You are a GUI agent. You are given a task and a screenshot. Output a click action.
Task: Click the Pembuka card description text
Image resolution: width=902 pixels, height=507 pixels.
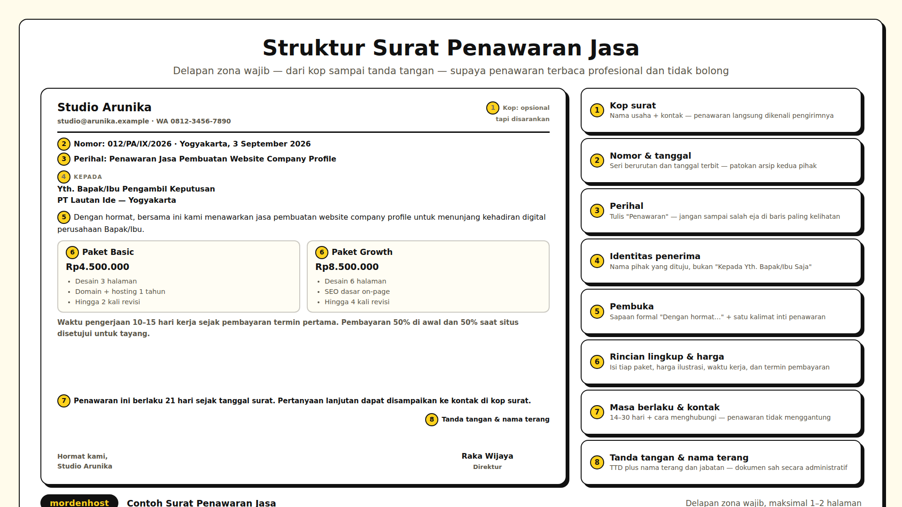tap(717, 317)
